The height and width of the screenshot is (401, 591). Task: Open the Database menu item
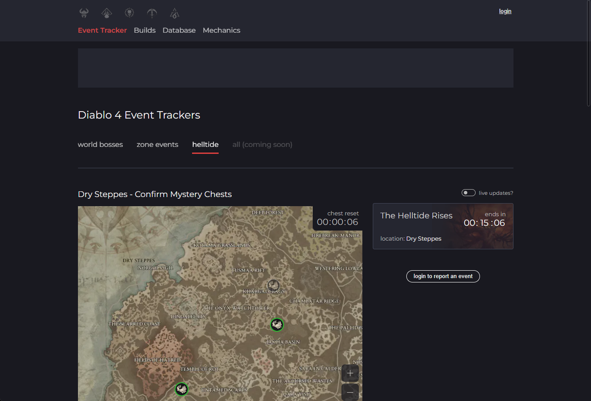pos(179,30)
